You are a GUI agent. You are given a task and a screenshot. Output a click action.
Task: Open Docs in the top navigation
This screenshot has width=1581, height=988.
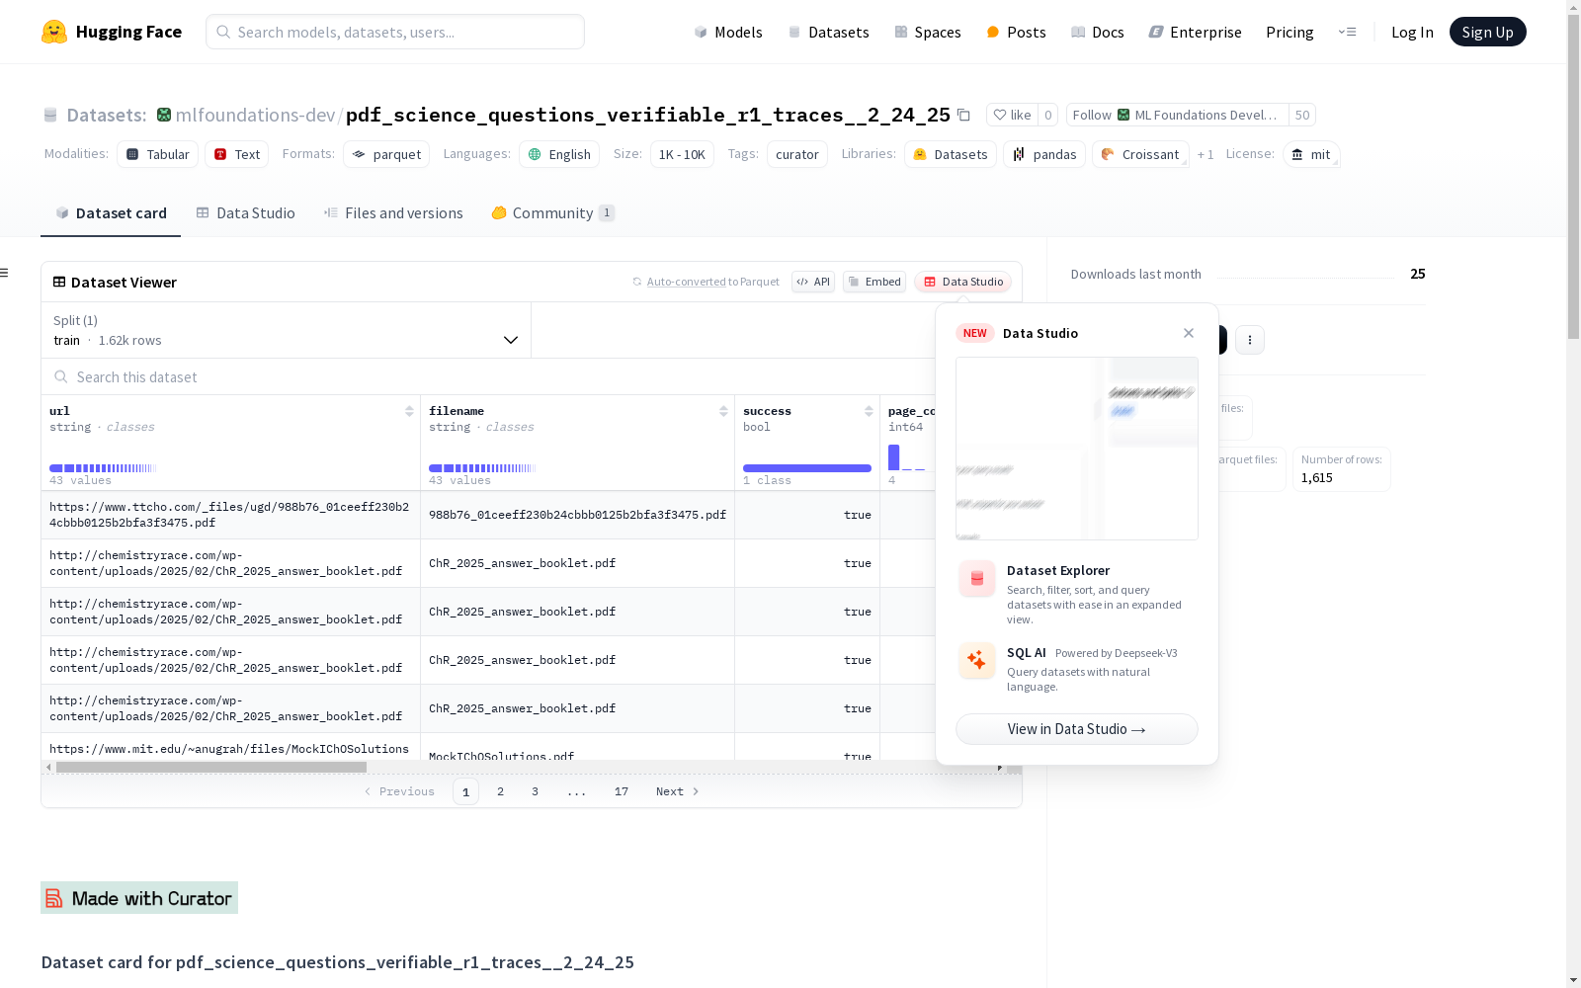coord(1097,32)
